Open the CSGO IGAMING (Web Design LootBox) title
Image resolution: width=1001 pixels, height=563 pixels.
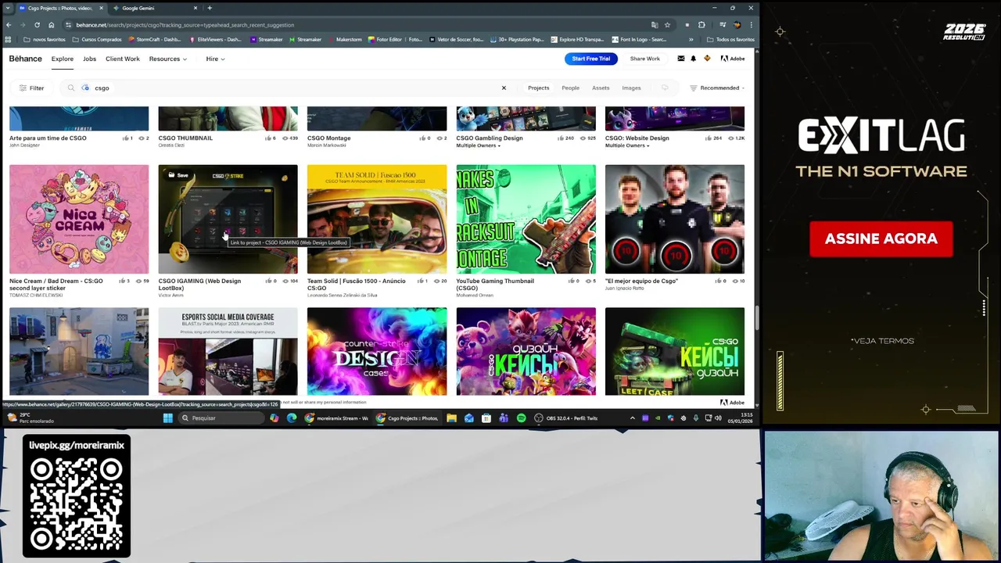tap(199, 285)
